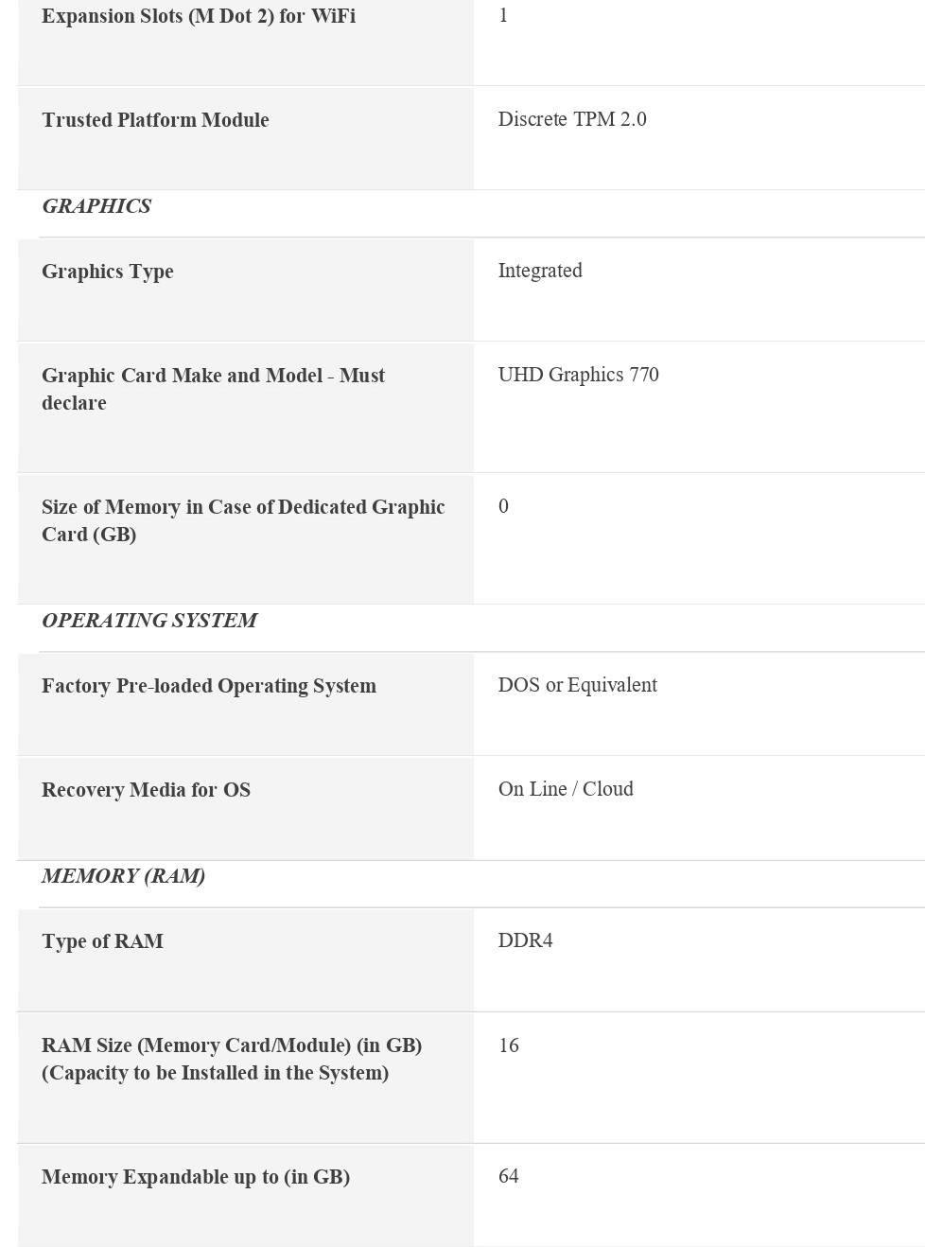
Task: Select the Type of RAM label
Action: point(102,941)
